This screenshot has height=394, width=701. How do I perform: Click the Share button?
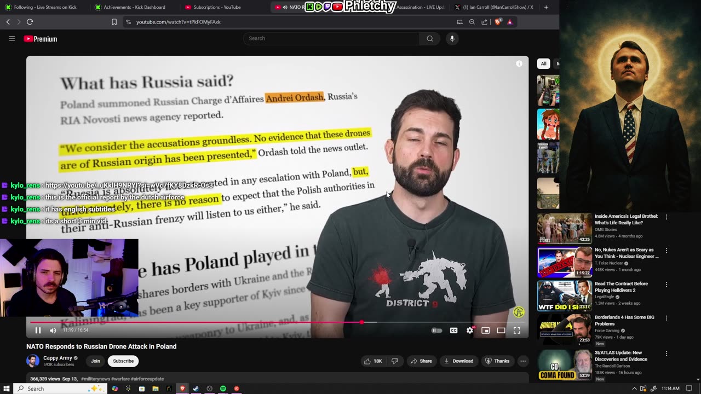(421, 361)
